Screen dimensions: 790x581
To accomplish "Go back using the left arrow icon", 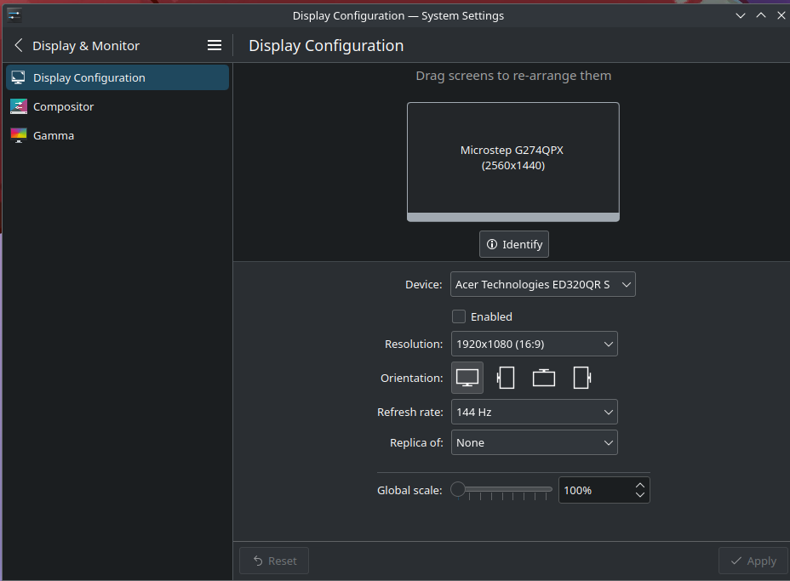I will click(x=19, y=46).
